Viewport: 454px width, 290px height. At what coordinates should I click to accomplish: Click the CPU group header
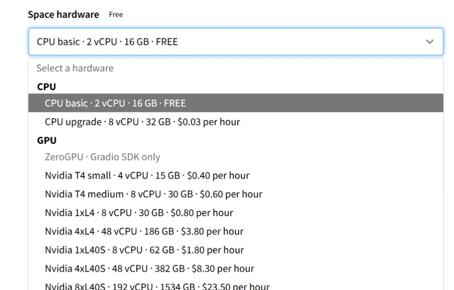[46, 87]
